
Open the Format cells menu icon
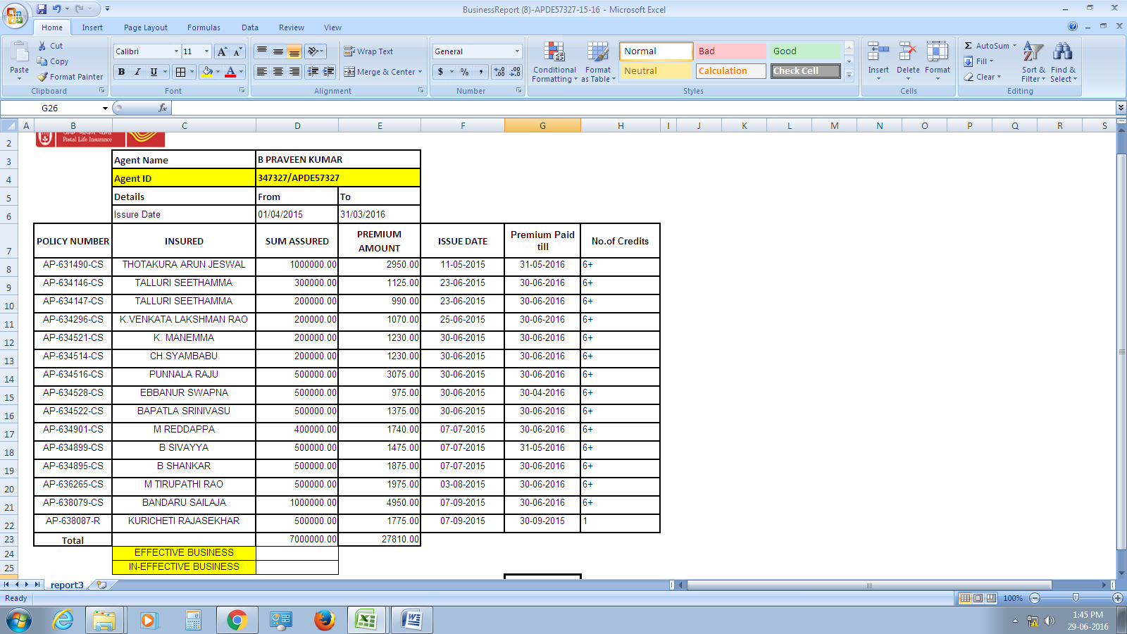pyautogui.click(x=938, y=53)
